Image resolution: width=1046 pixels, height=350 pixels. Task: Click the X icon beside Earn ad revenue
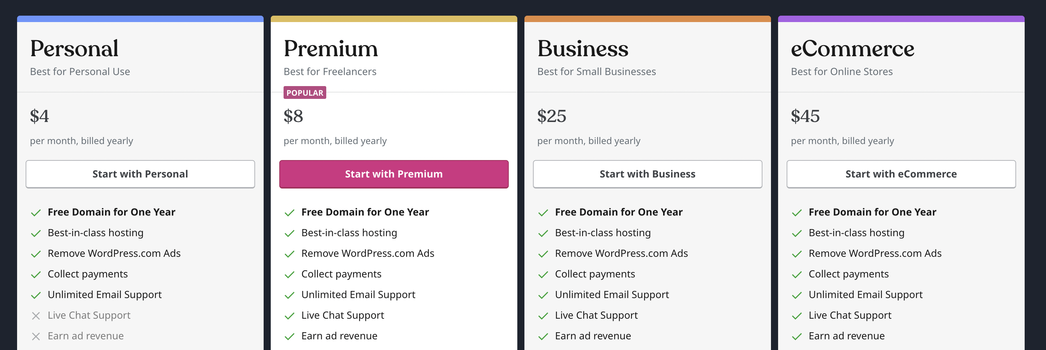click(x=36, y=336)
